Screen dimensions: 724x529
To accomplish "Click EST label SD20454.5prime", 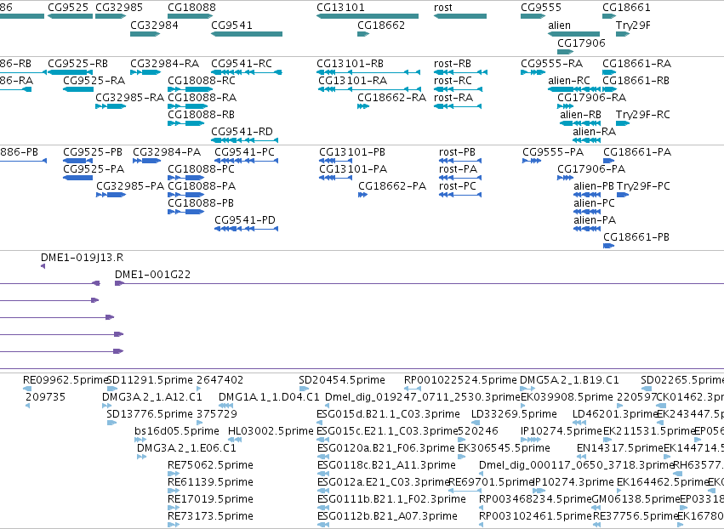I will [x=342, y=380].
